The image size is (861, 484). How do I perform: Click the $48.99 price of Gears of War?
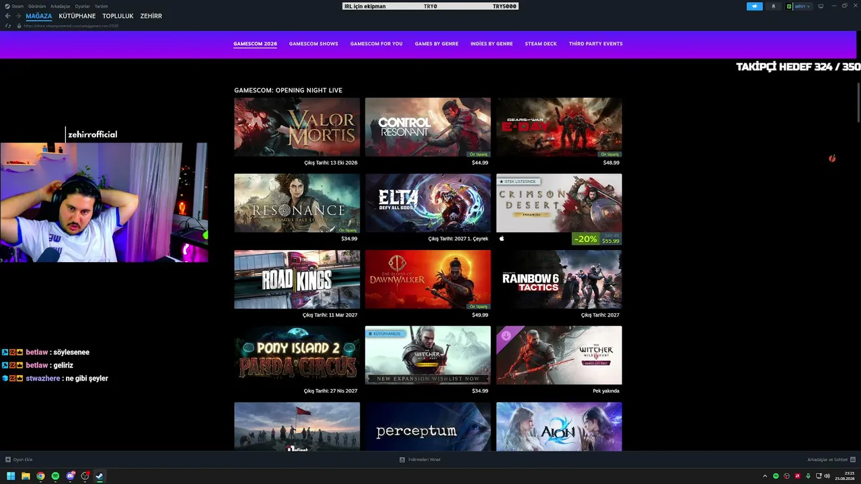(x=611, y=163)
